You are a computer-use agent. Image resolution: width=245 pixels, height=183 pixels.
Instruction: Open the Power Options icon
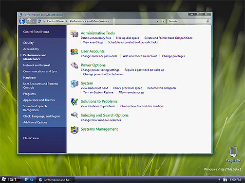tap(74, 66)
